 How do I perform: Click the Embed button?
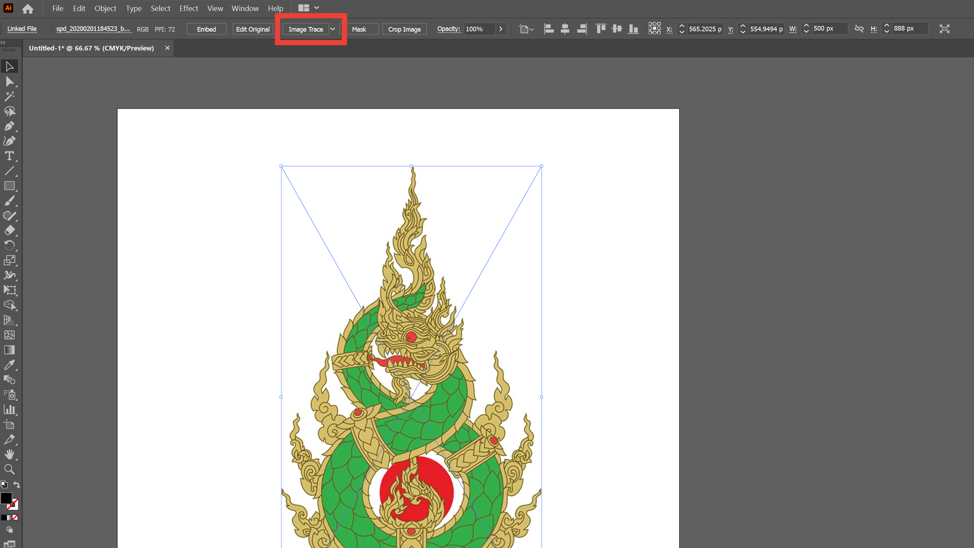pos(206,29)
